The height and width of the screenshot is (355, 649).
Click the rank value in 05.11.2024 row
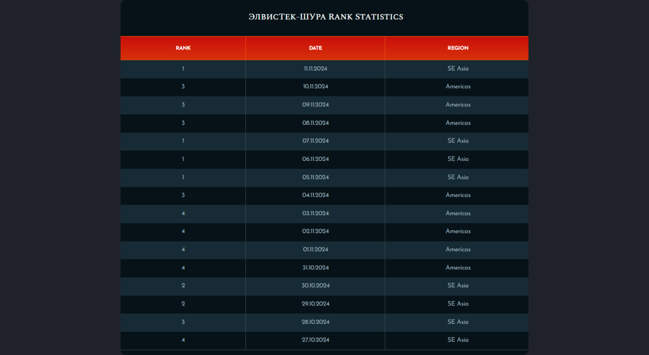183,177
